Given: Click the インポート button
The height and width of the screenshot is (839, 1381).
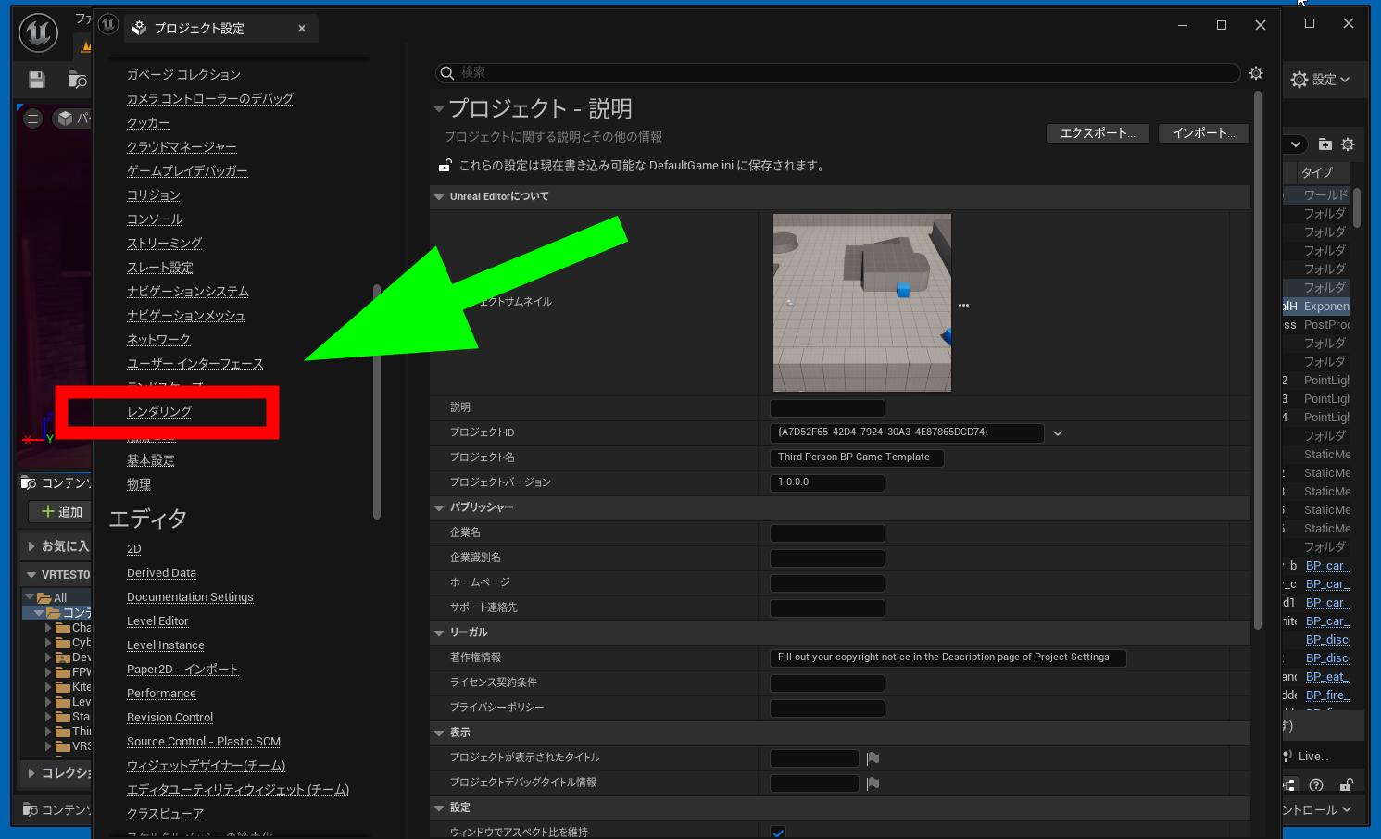Looking at the screenshot, I should click(1203, 133).
